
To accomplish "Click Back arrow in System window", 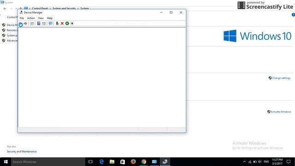I will (5, 8).
